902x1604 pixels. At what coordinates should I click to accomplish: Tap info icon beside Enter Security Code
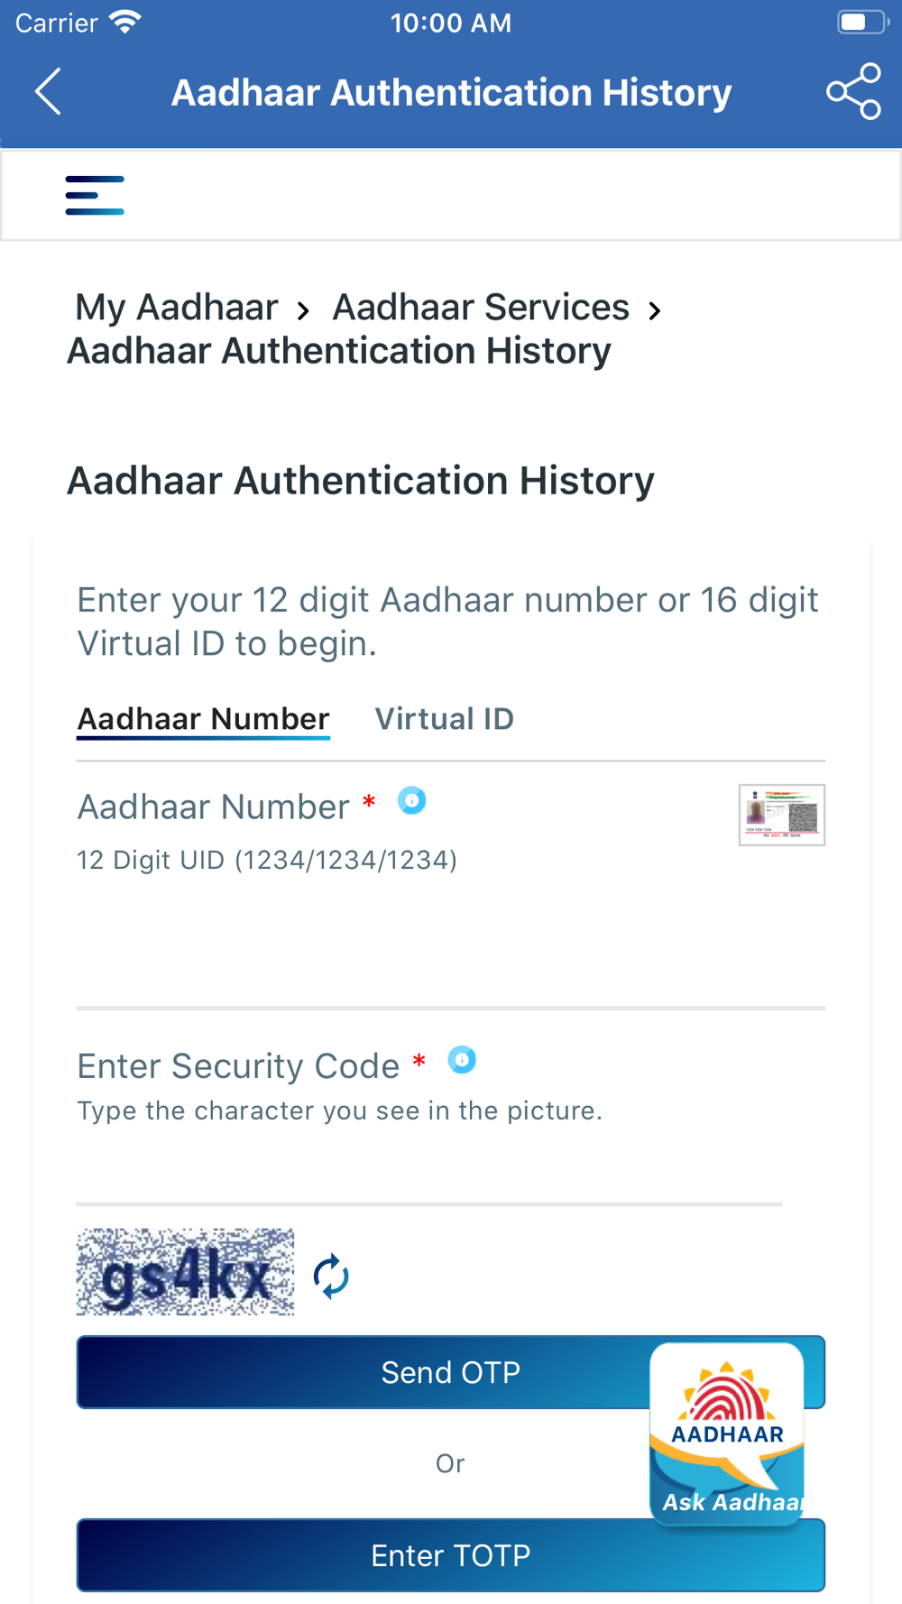pyautogui.click(x=462, y=1059)
